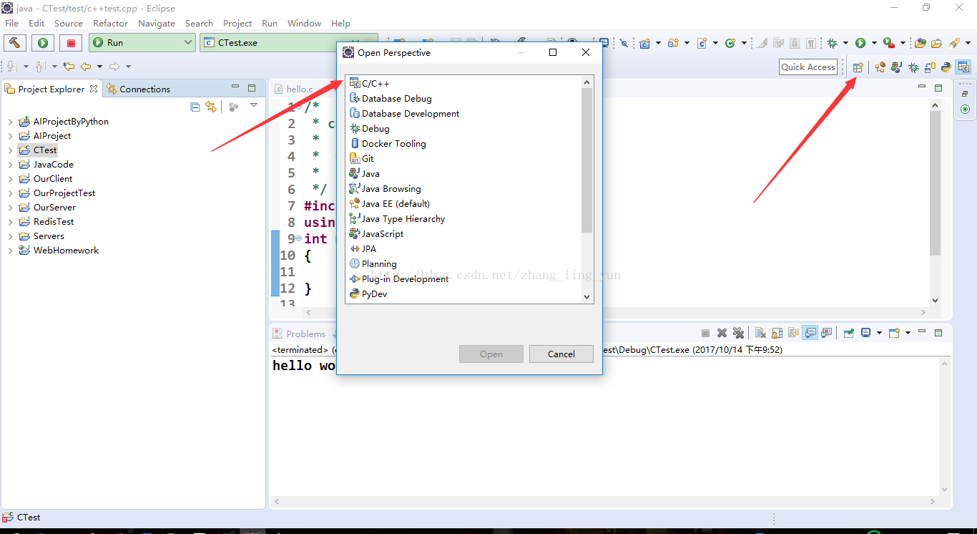The height and width of the screenshot is (534, 977).
Task: Click perspective list scroll down arrow
Action: click(x=586, y=296)
